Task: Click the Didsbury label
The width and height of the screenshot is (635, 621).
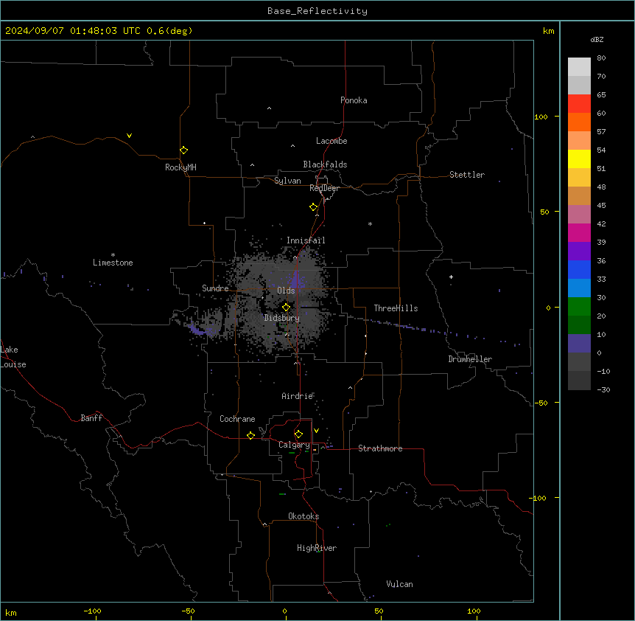Action: pyautogui.click(x=281, y=318)
